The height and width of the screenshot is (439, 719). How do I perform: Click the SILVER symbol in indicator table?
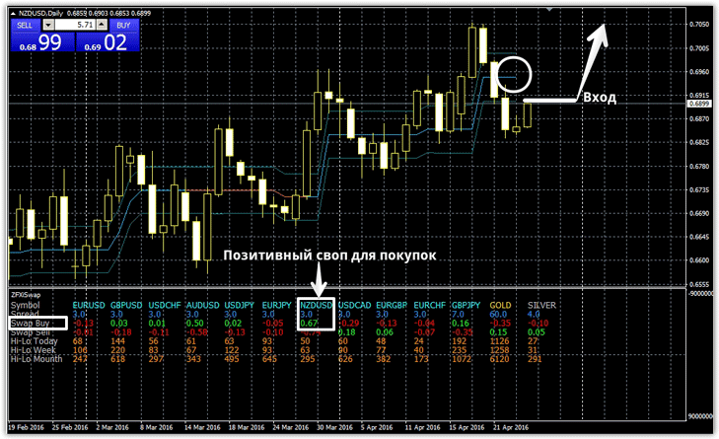(542, 304)
